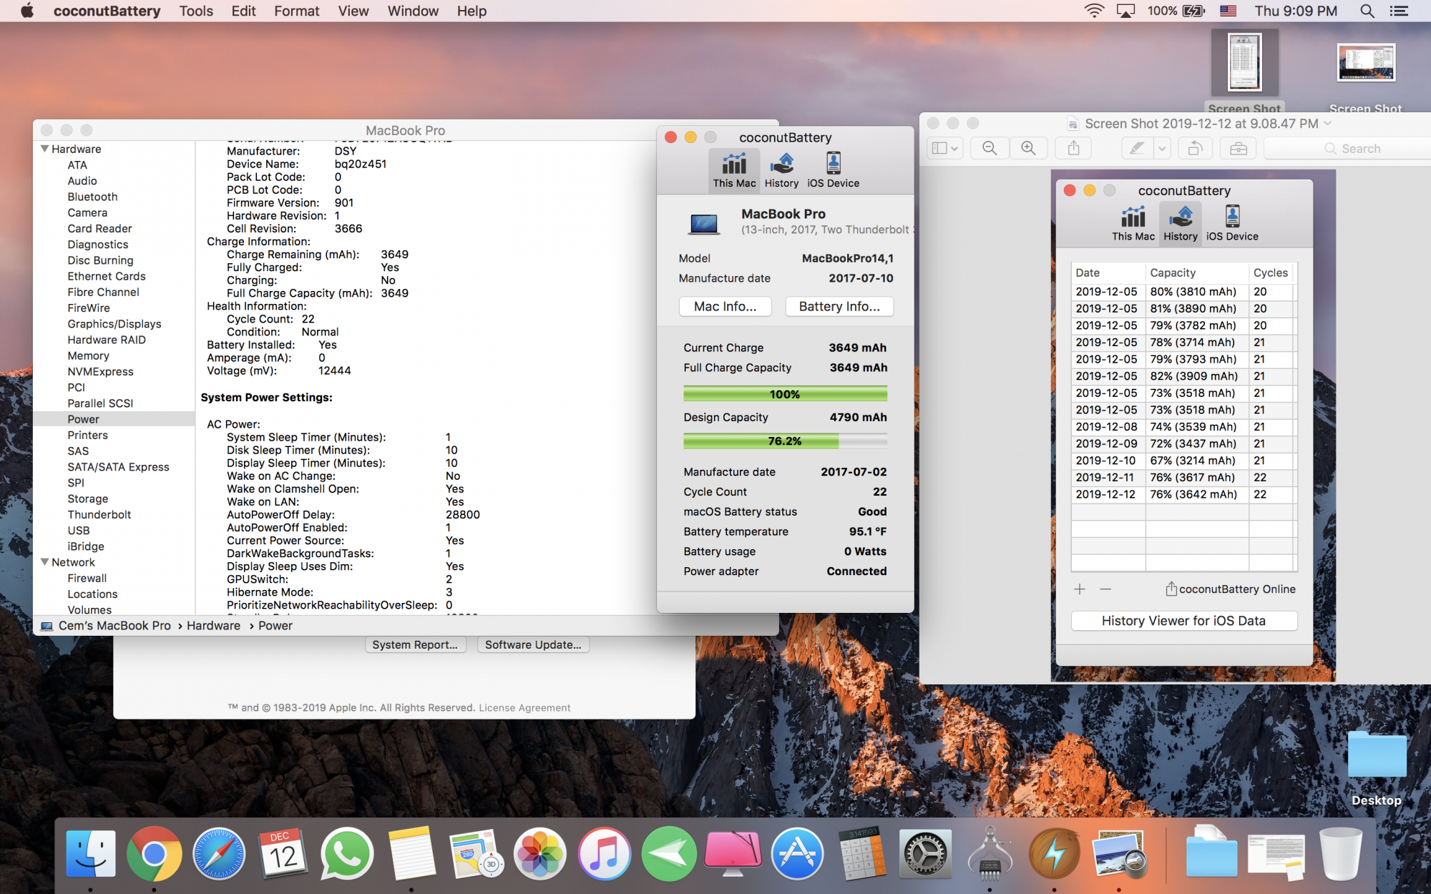1431x894 pixels.
Task: Open Spotlight search in the menu bar
Action: [1367, 11]
